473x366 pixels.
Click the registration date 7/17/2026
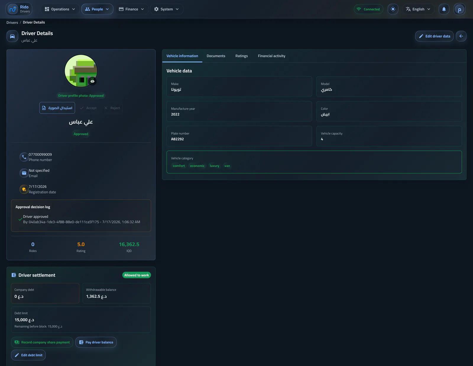(38, 187)
